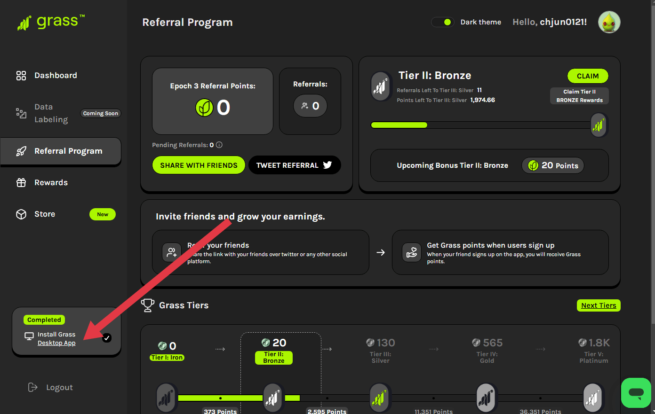Viewport: 655px width, 414px height.
Task: Click the Tier IV Gold medal icon
Action: point(487,398)
